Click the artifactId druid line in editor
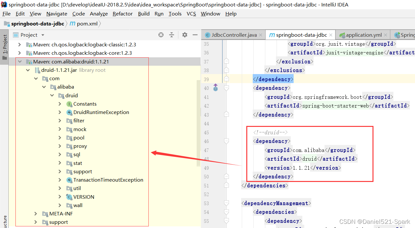Screen dimensions: 415x228 (311, 159)
